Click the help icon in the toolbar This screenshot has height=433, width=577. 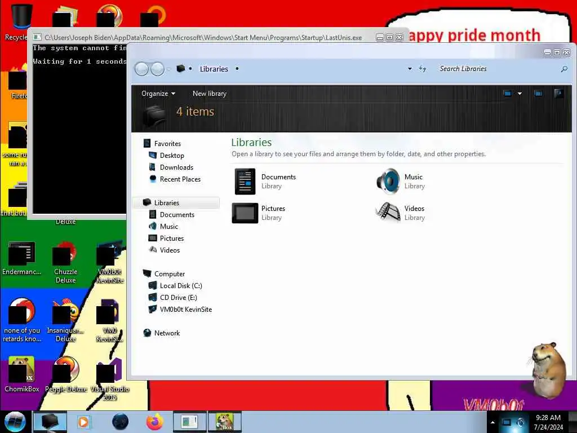click(558, 93)
